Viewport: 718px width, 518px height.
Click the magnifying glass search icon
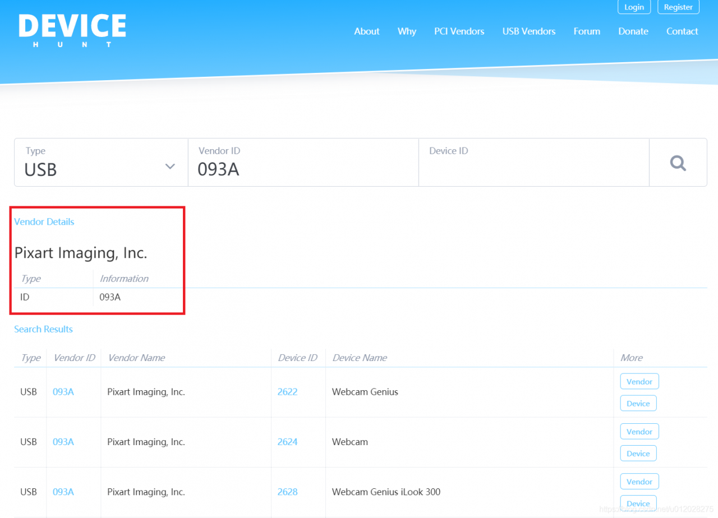coord(678,163)
